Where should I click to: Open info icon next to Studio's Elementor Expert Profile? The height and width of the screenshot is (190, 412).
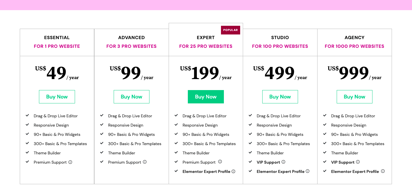click(308, 171)
